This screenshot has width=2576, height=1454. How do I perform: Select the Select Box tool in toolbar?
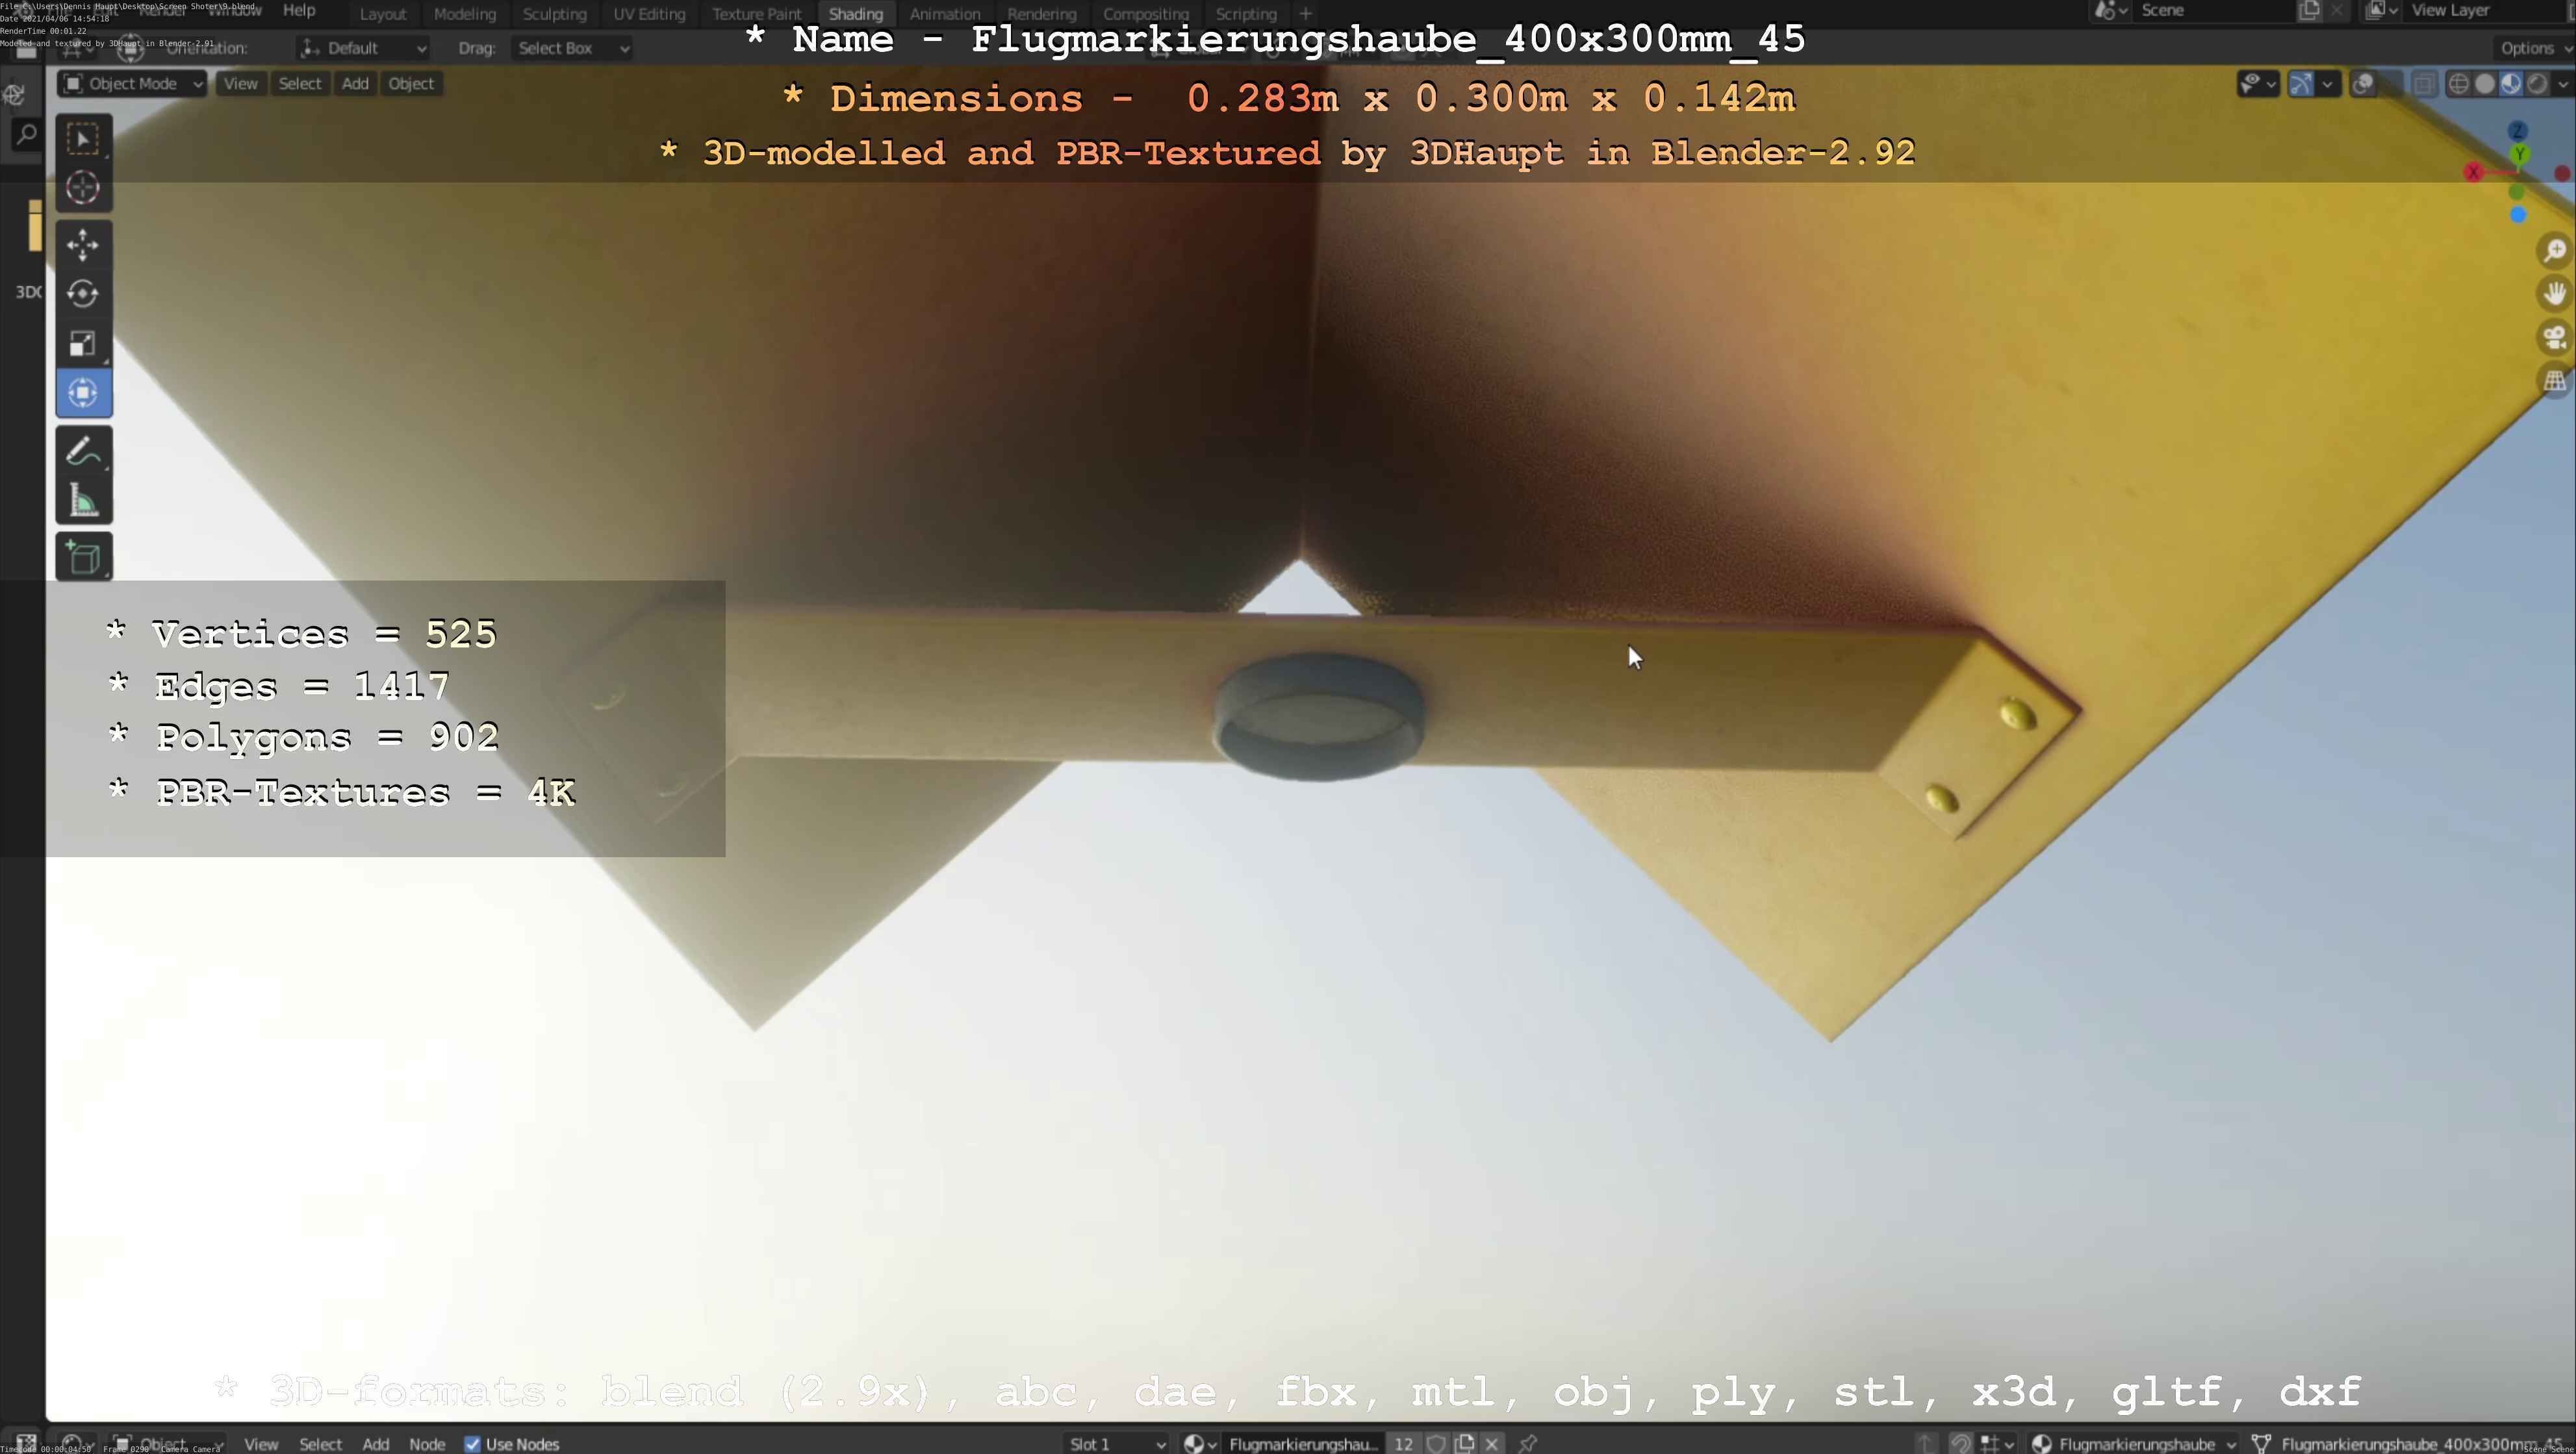(x=83, y=138)
